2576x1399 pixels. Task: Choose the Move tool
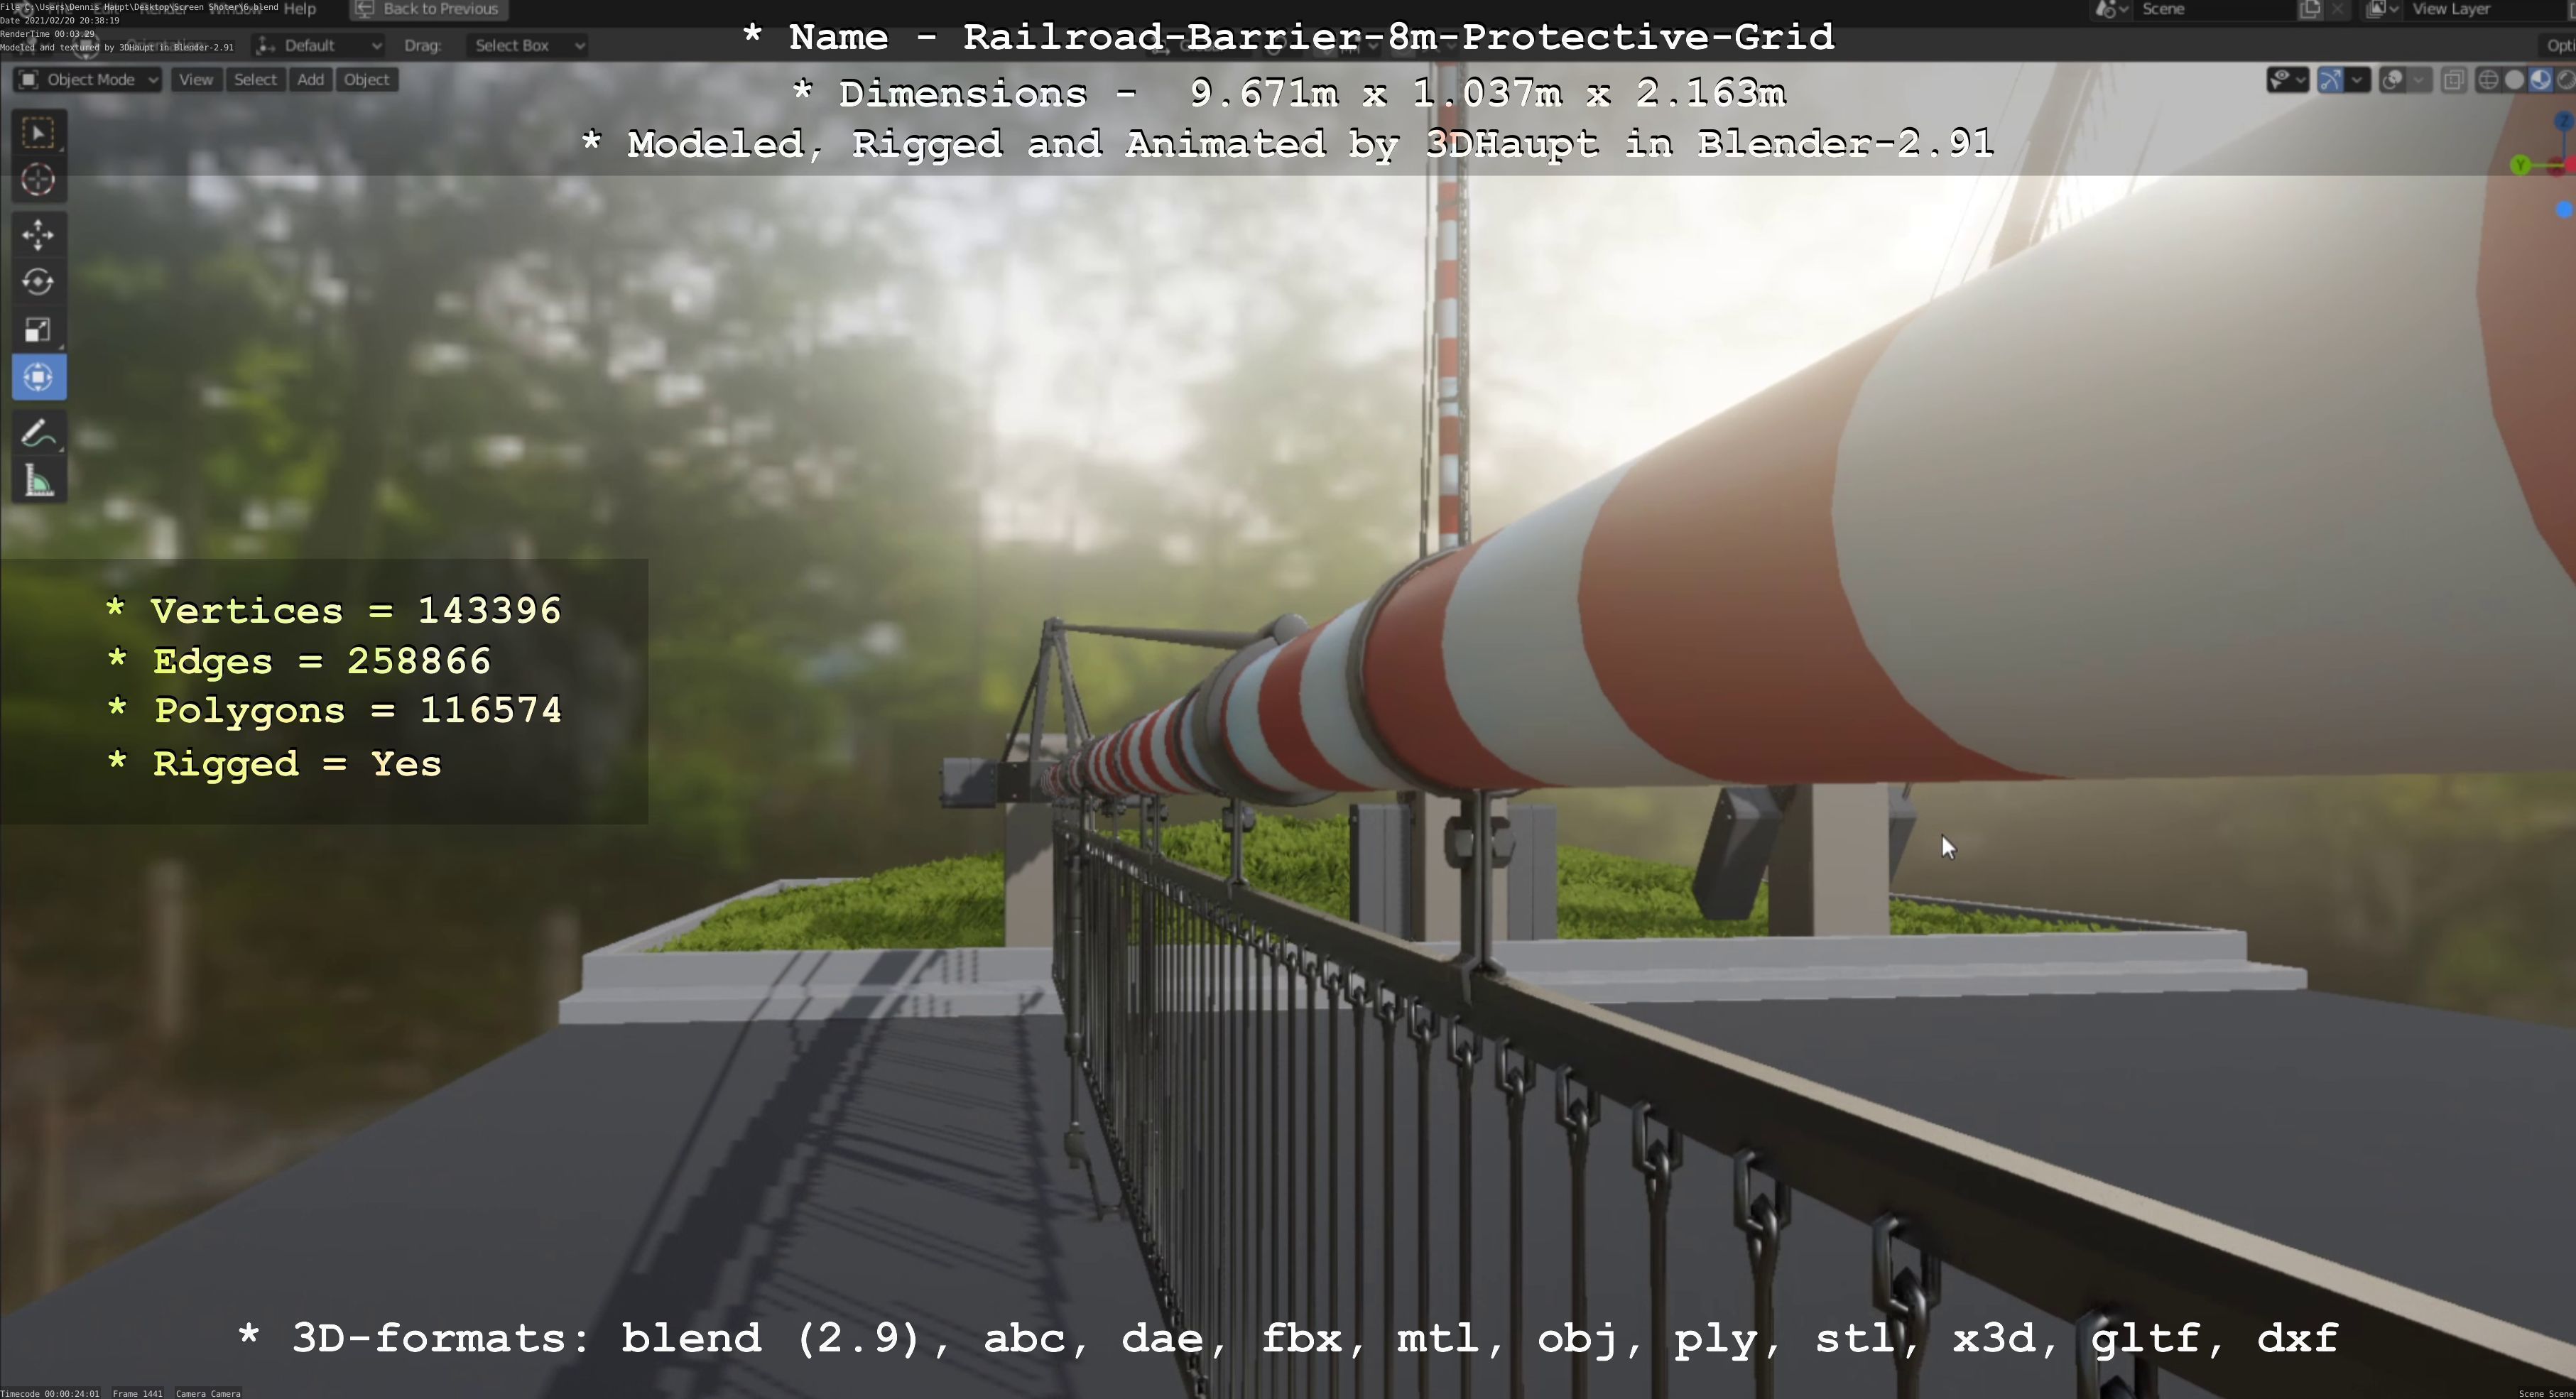(x=38, y=235)
